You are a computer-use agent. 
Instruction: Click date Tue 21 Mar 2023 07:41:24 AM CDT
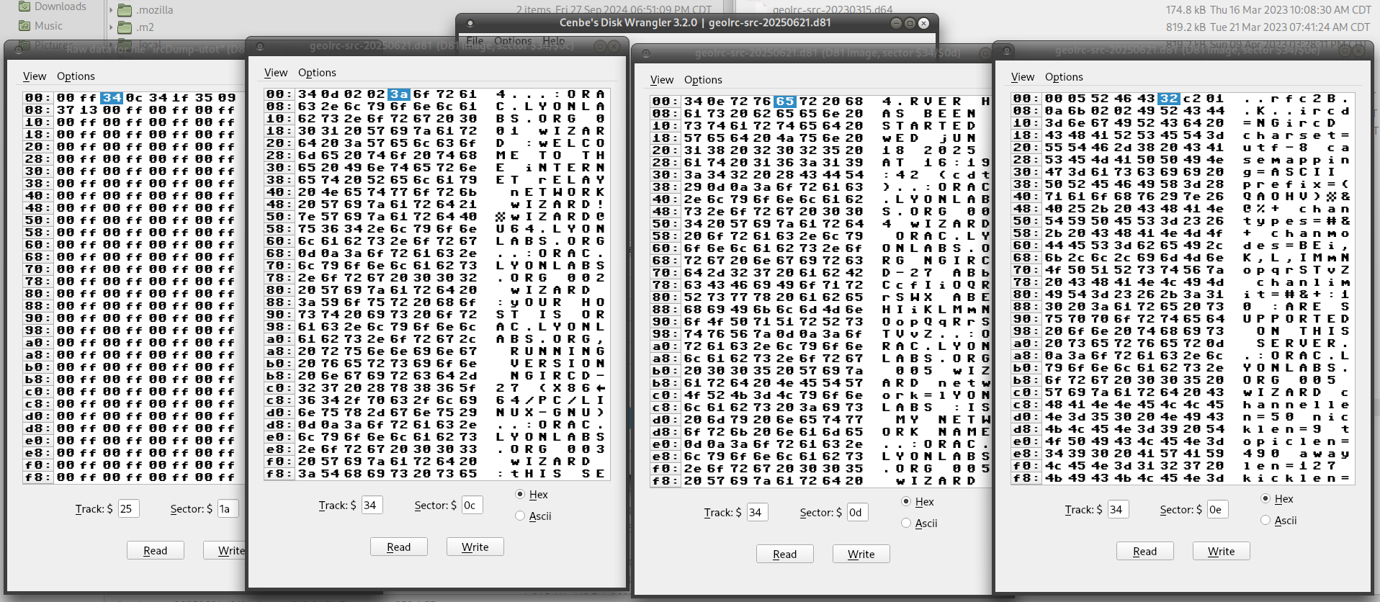point(1290,27)
